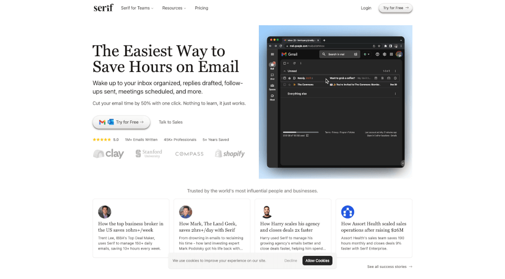The image size is (505, 279).
Task: Snooze the 'Want to grab a coffee?' email
Action: pos(395,78)
